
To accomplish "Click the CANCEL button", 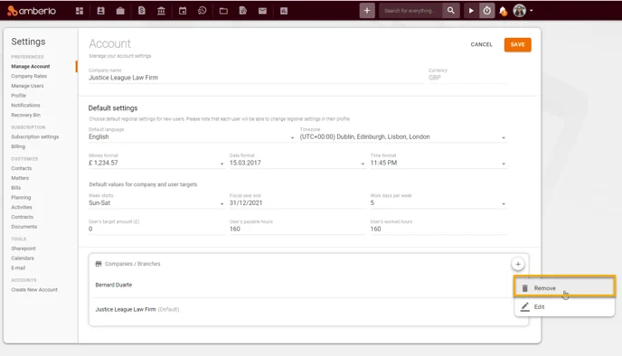I will (481, 44).
